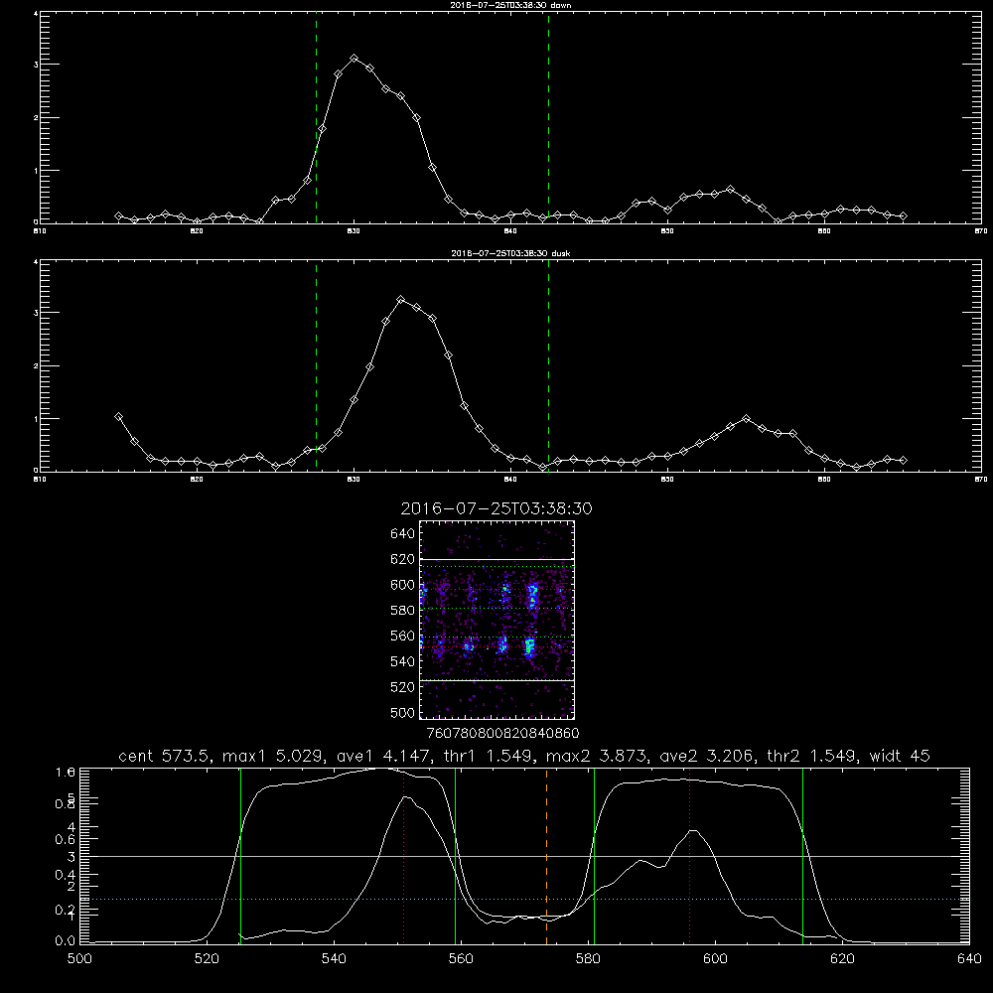
Task: Open the spectral heat map image
Action: [x=496, y=620]
